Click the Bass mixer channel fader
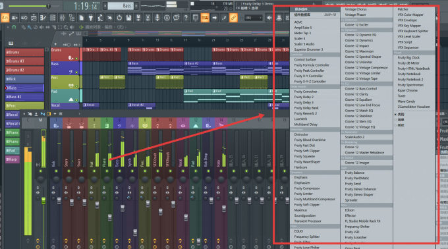The image size is (448, 249). 123,208
